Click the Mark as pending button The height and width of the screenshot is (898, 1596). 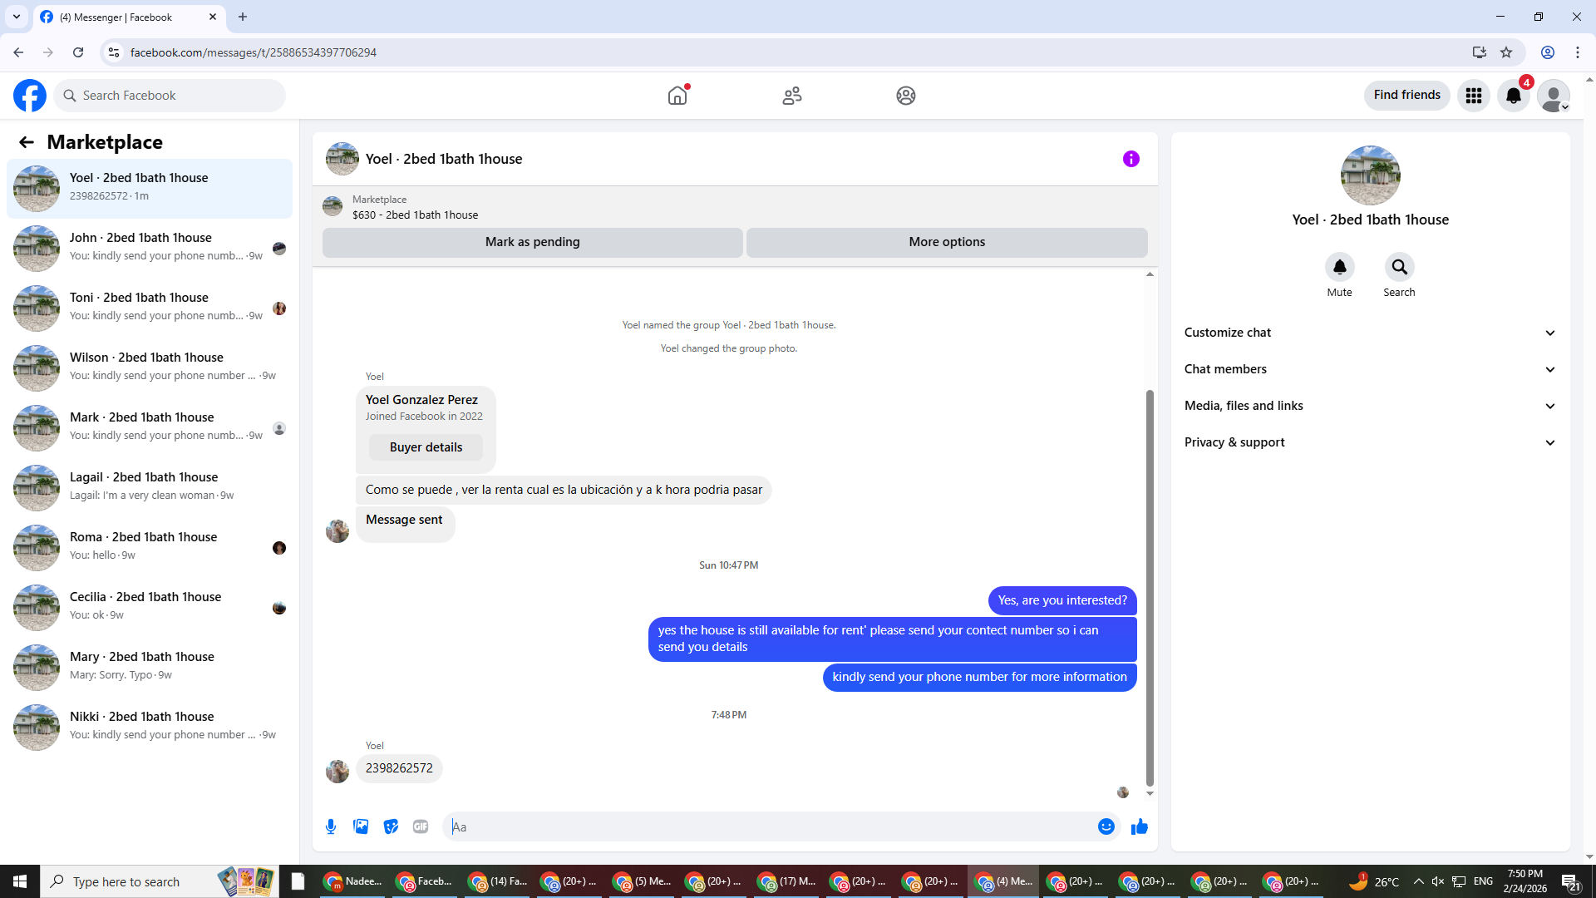click(532, 242)
